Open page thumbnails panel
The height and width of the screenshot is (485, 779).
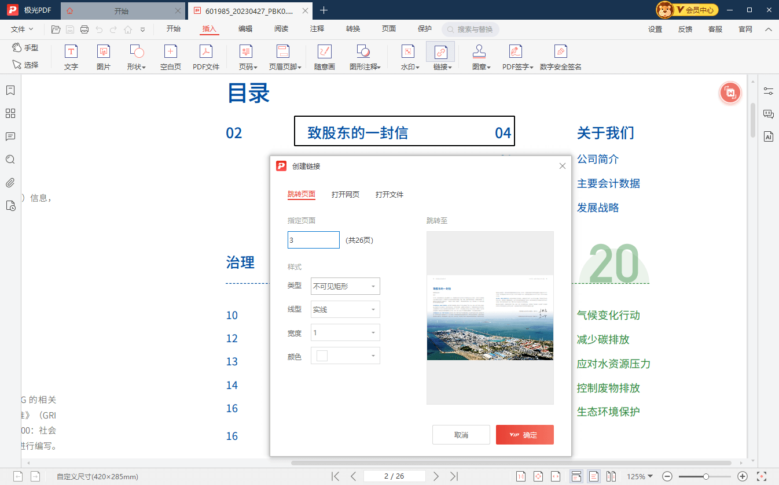(10, 113)
